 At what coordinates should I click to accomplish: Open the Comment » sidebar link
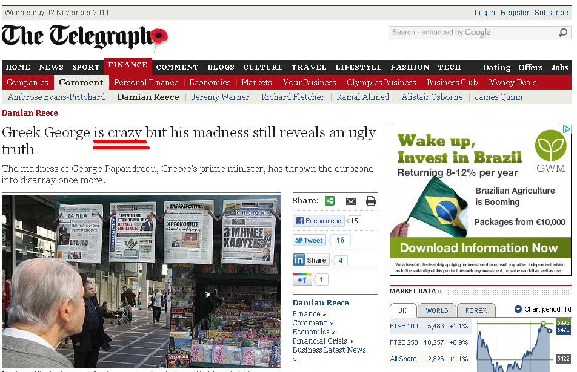coord(312,322)
